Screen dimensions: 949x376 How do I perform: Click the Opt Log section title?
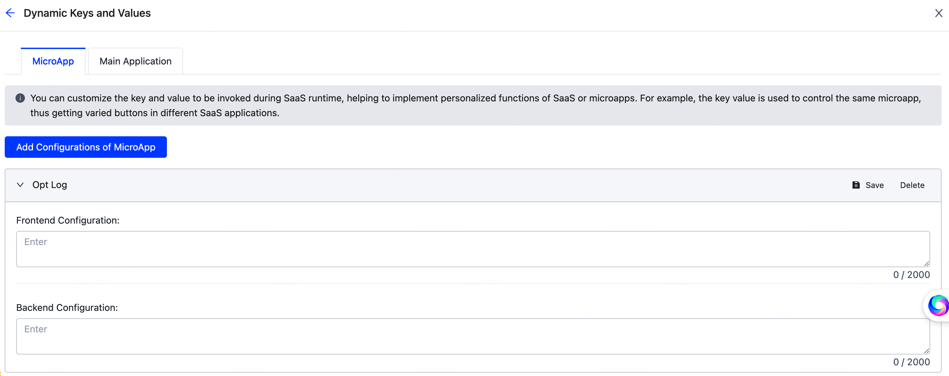click(x=49, y=185)
